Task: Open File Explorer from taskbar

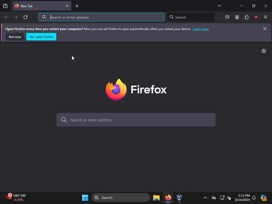Action: click(156, 198)
